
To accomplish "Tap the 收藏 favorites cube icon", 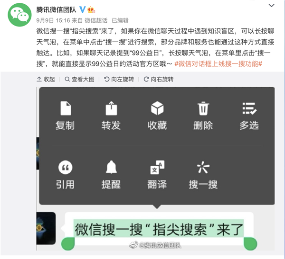I will pos(157,108).
